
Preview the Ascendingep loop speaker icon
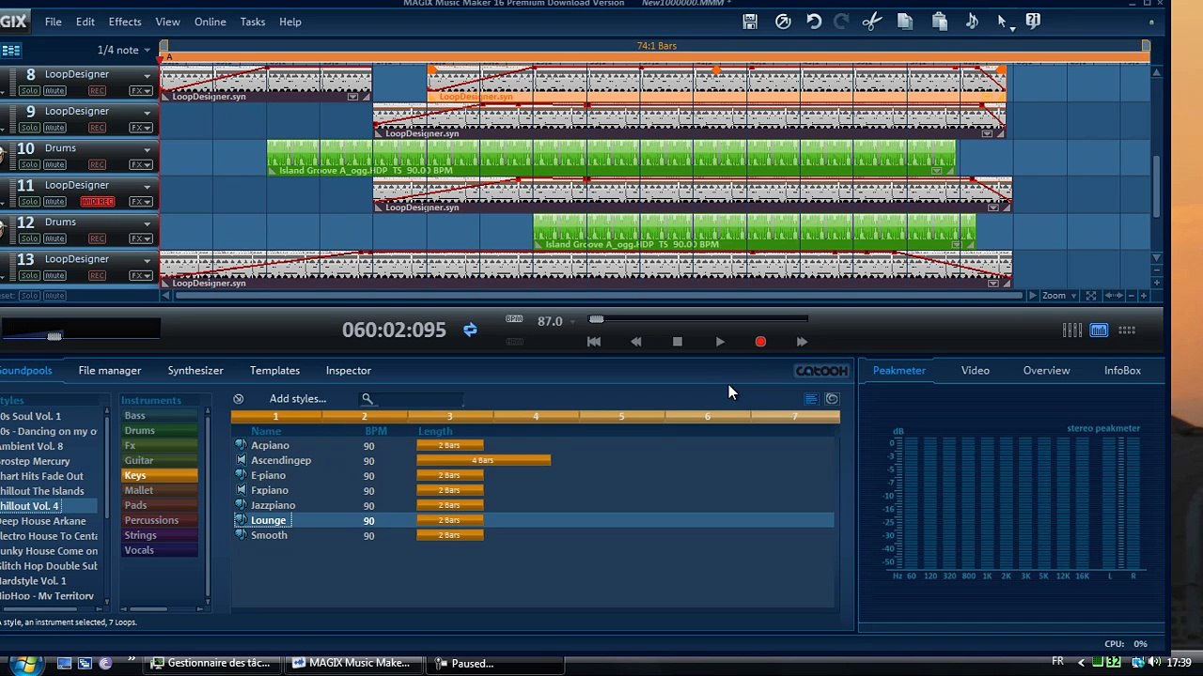point(241,460)
